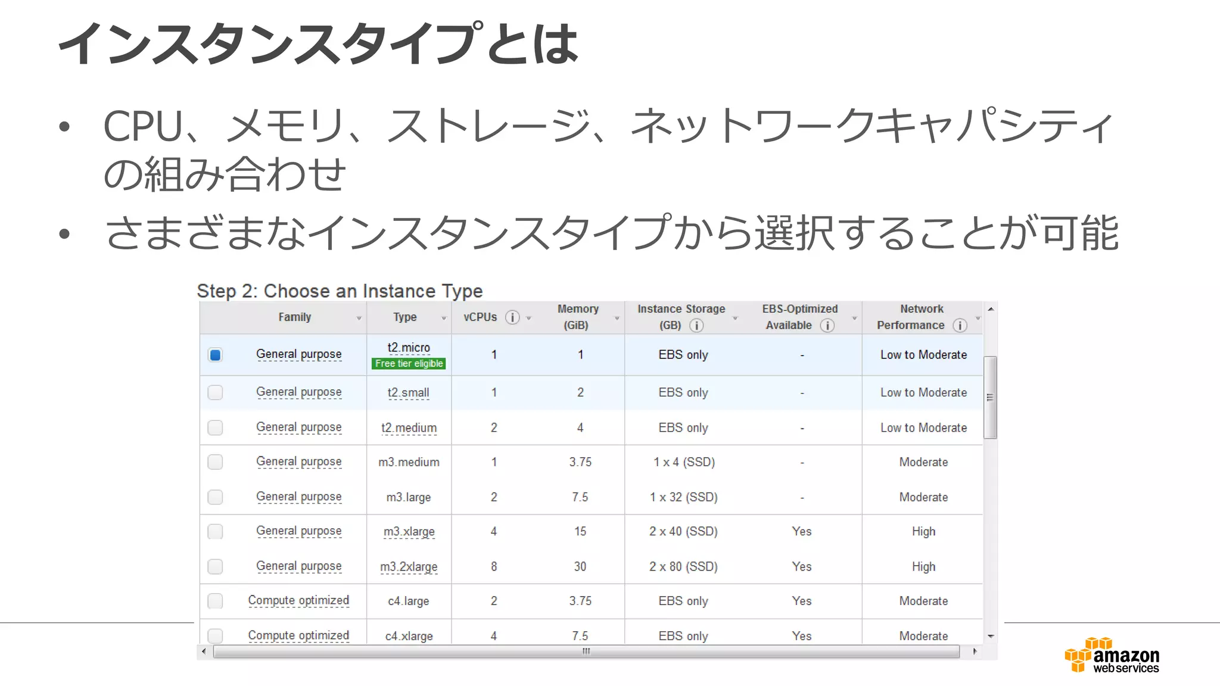
Task: Click the m3.2xlarge type link
Action: pyautogui.click(x=409, y=567)
